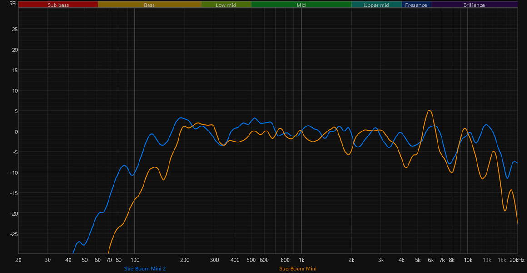Select the -10 value on the SPL axis
The height and width of the screenshot is (273, 527).
(x=15, y=172)
